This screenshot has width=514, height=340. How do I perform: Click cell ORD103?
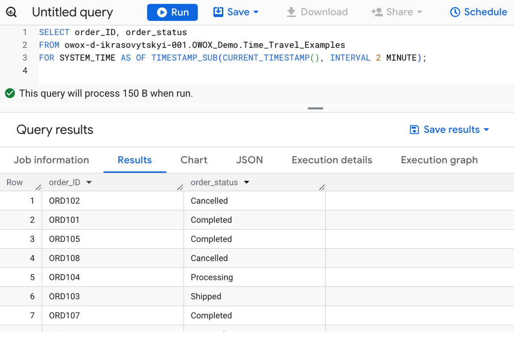click(113, 297)
